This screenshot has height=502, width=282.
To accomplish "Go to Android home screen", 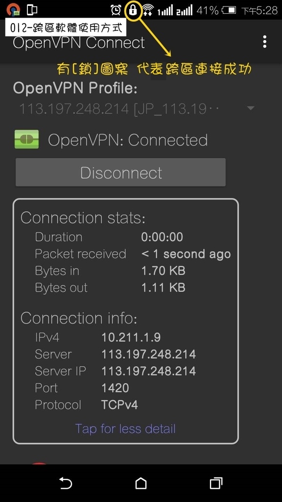I will click(x=141, y=483).
